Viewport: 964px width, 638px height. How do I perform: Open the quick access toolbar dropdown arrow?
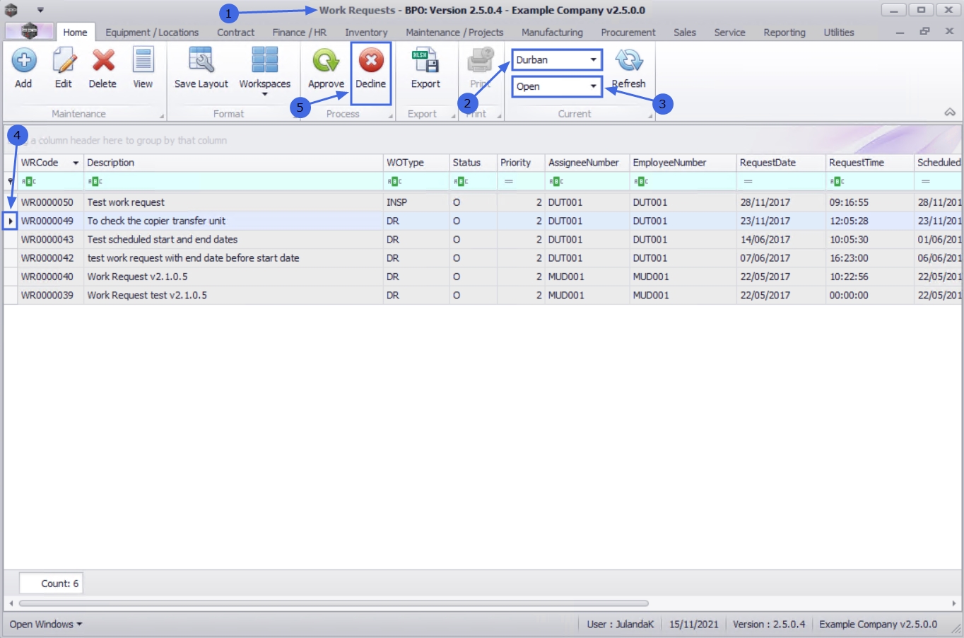(x=40, y=11)
